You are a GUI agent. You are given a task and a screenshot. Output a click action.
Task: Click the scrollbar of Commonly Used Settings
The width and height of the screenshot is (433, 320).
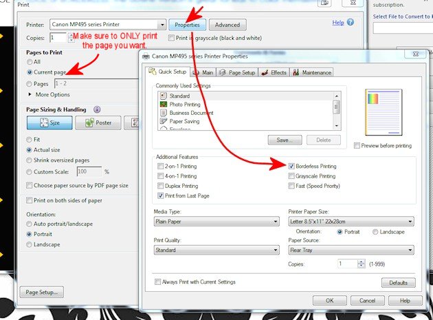[337, 111]
